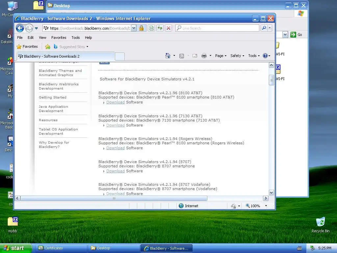
Task: Open the Print dropdown arrow
Action: coord(210,56)
